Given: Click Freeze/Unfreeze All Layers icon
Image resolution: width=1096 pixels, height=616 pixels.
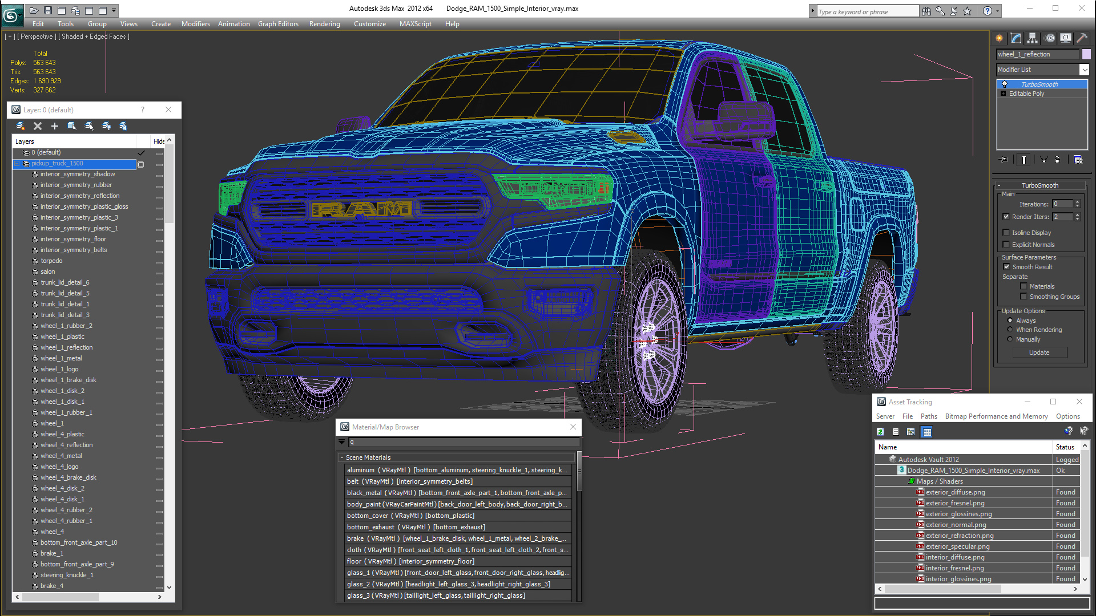Looking at the screenshot, I should pos(123,126).
